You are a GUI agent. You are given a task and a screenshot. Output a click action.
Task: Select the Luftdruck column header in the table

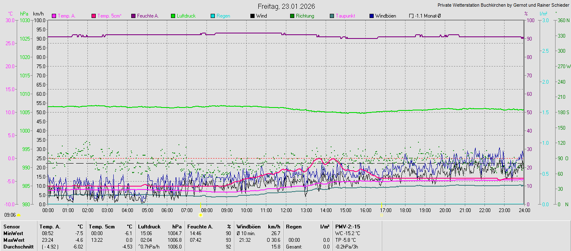point(149,227)
